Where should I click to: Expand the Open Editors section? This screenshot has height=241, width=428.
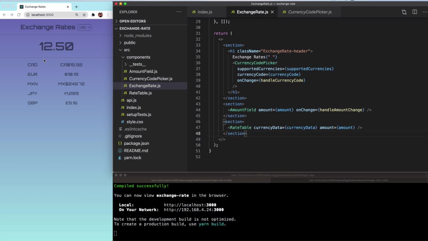132,21
